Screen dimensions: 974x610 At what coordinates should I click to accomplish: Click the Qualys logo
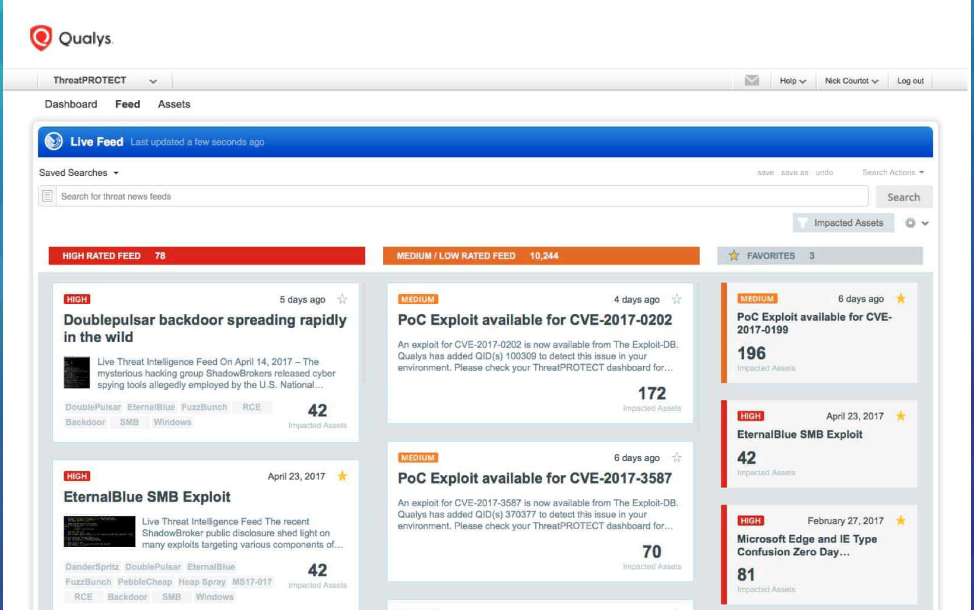(x=71, y=38)
